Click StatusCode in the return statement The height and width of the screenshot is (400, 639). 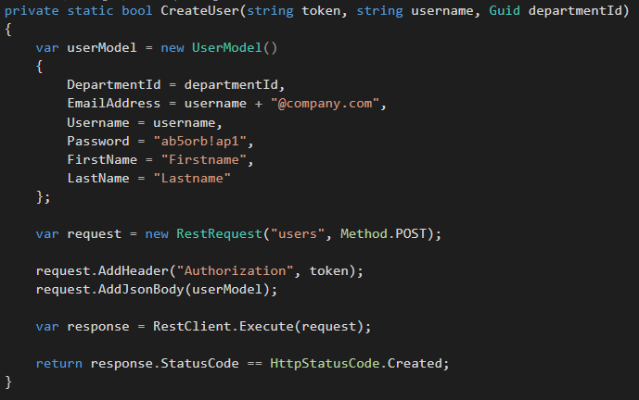(199, 363)
